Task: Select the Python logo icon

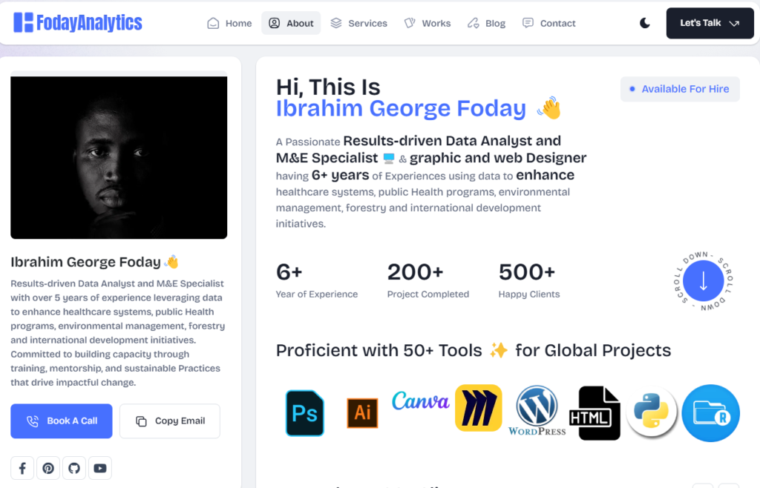Action: point(651,411)
